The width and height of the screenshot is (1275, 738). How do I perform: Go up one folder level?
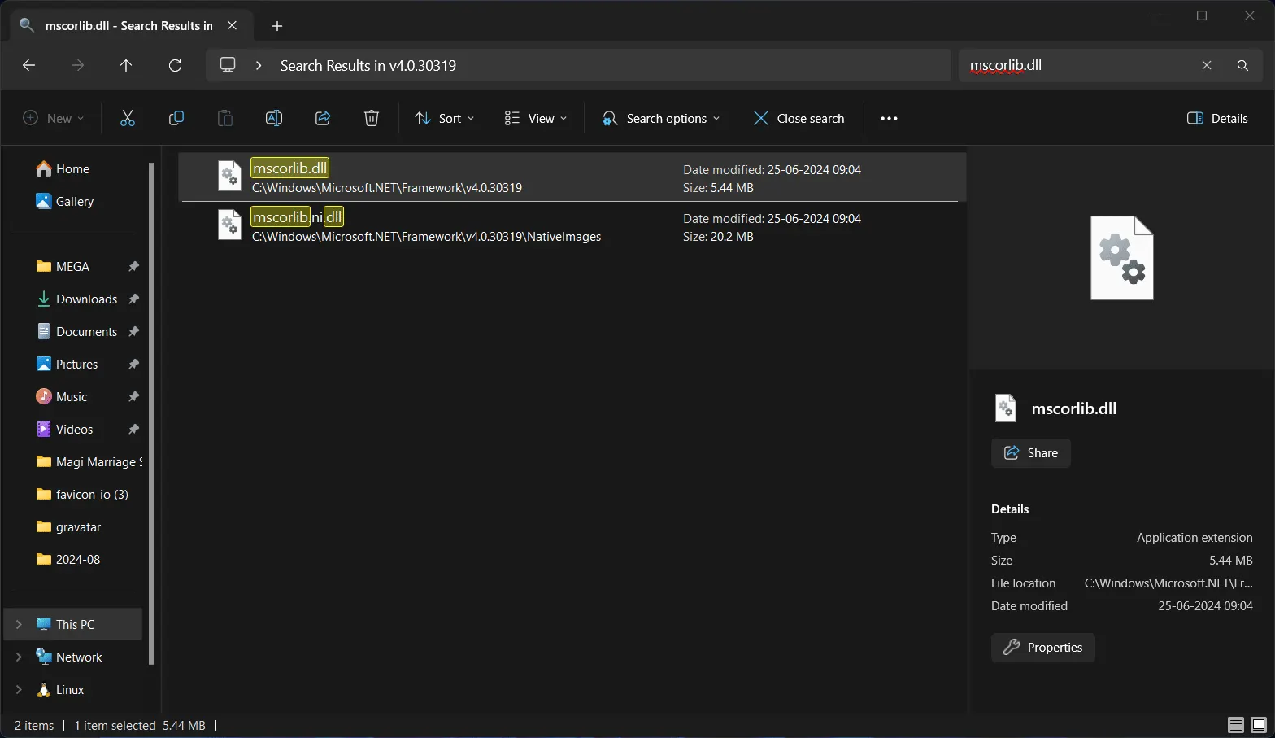126,65
